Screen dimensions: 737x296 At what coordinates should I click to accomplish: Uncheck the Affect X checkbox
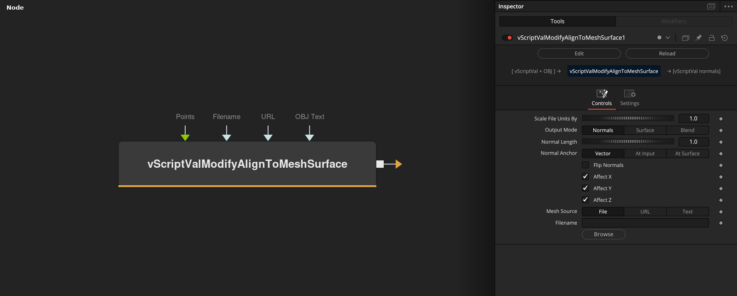[x=585, y=176]
